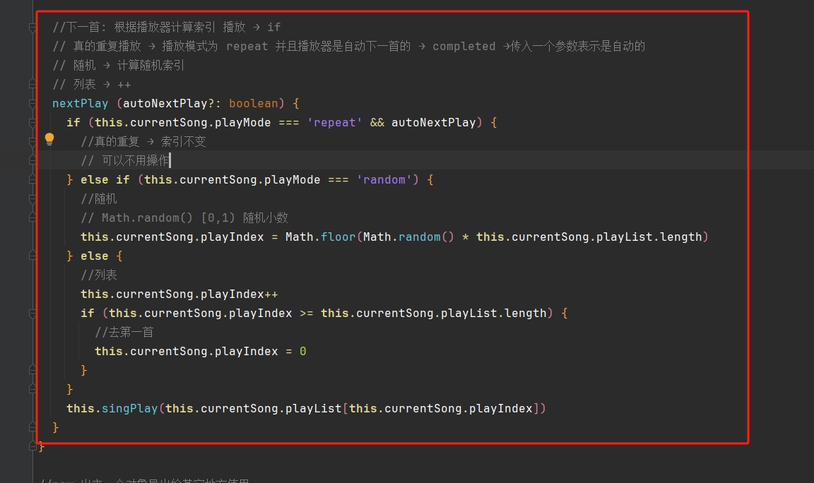Viewport: 814px width, 483px height.
Task: Click the Math.floor function call
Action: (x=338, y=237)
